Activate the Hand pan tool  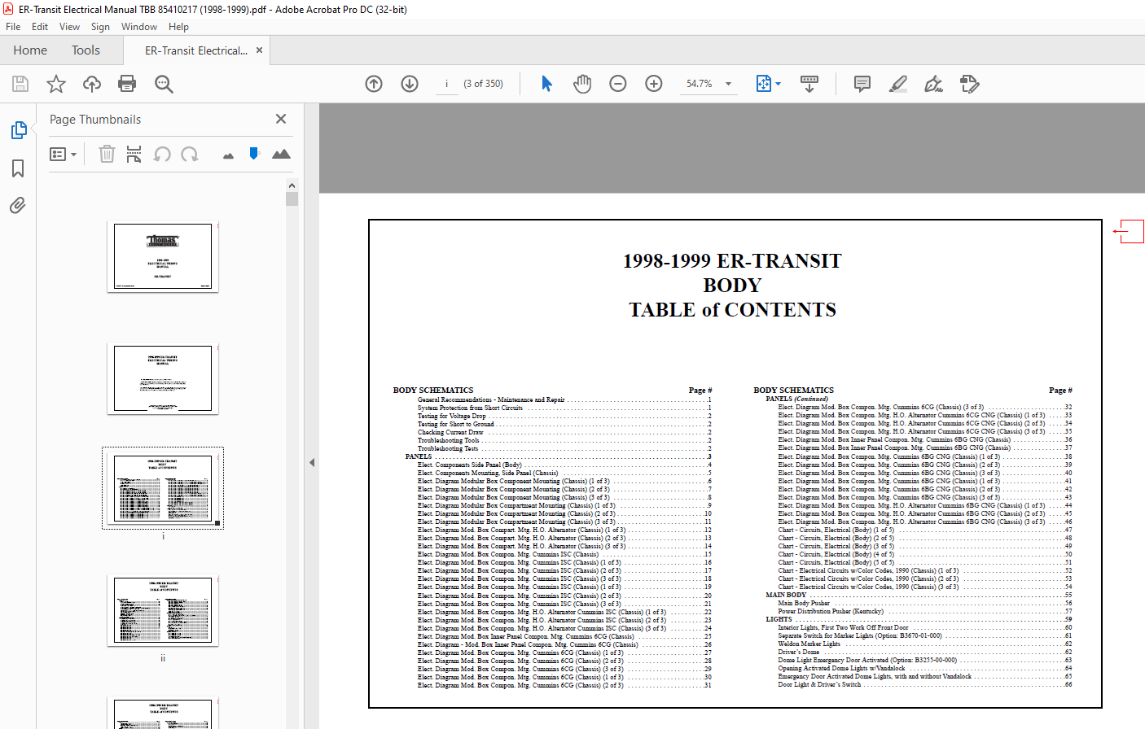582,84
